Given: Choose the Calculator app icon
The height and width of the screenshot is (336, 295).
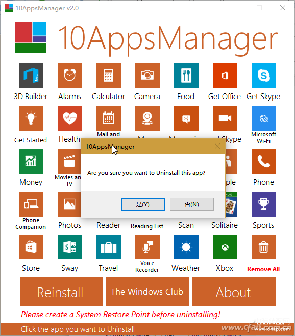Looking at the screenshot, I should click(x=109, y=76).
